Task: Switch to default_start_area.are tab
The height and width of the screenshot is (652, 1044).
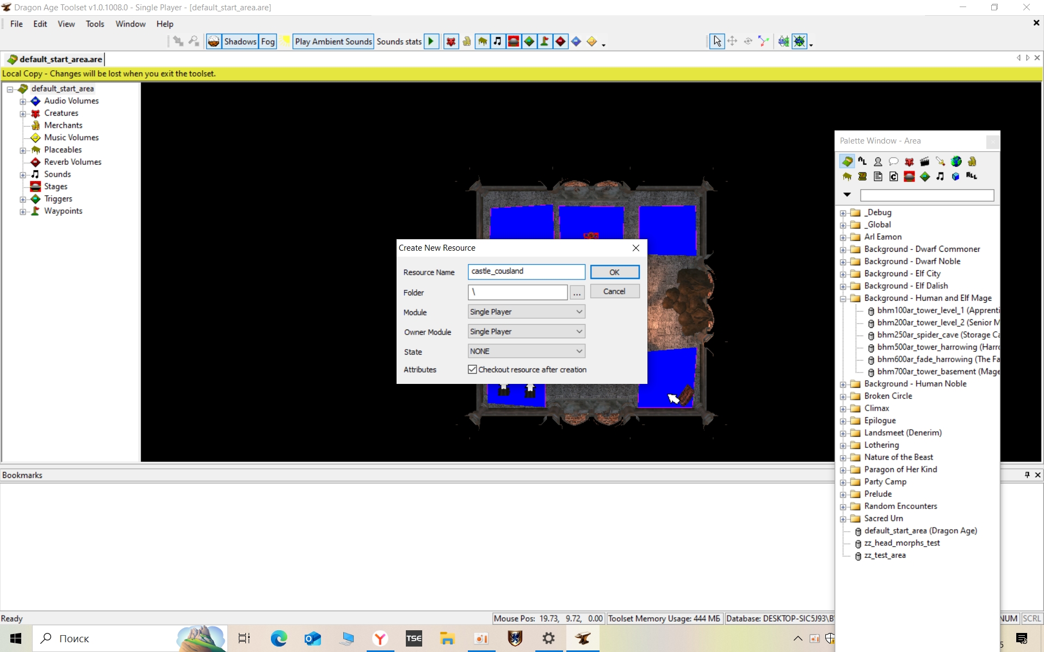Action: [x=54, y=59]
